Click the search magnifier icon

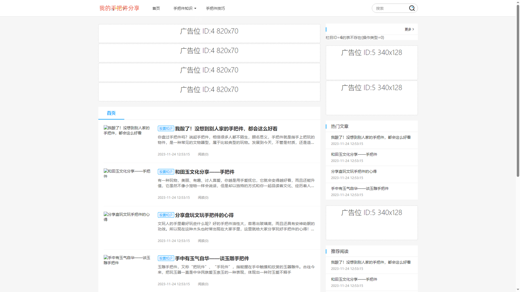[x=412, y=8]
